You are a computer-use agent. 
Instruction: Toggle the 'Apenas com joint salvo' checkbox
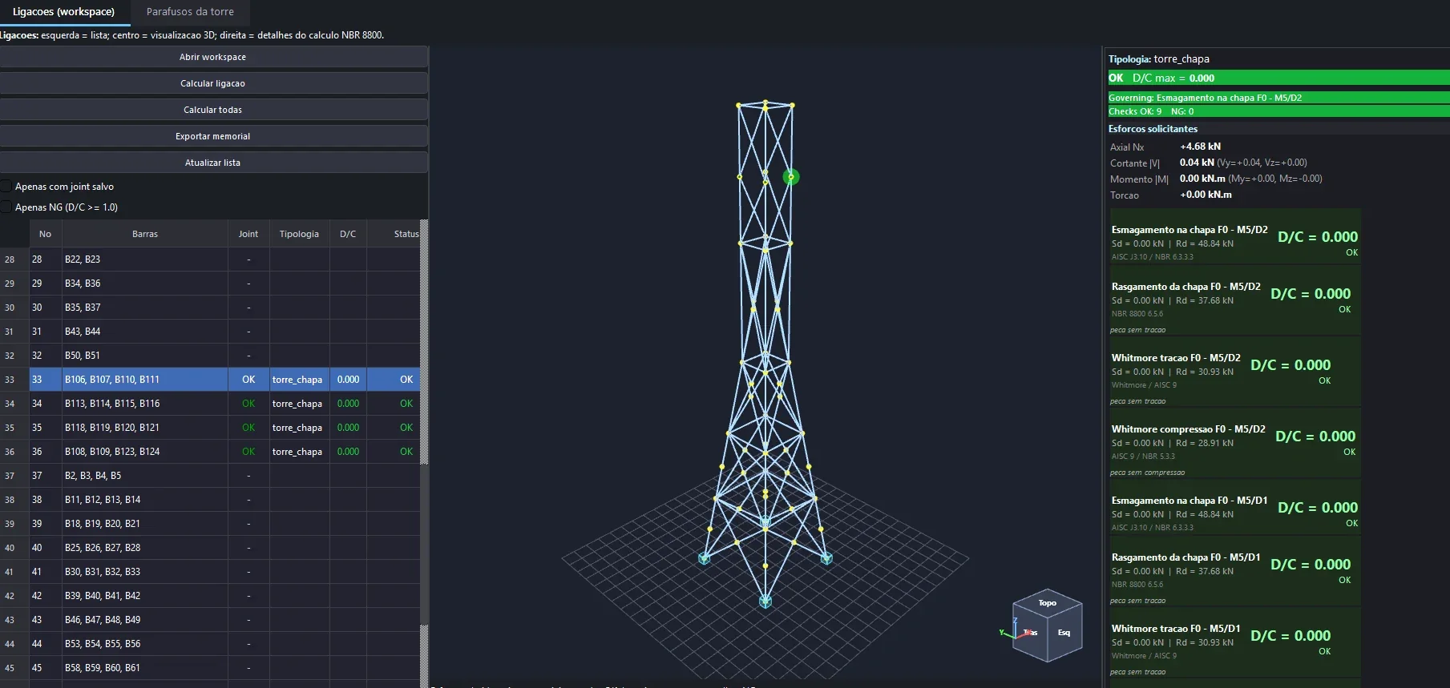point(7,187)
